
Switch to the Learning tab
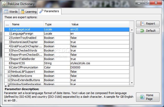pos(28,12)
